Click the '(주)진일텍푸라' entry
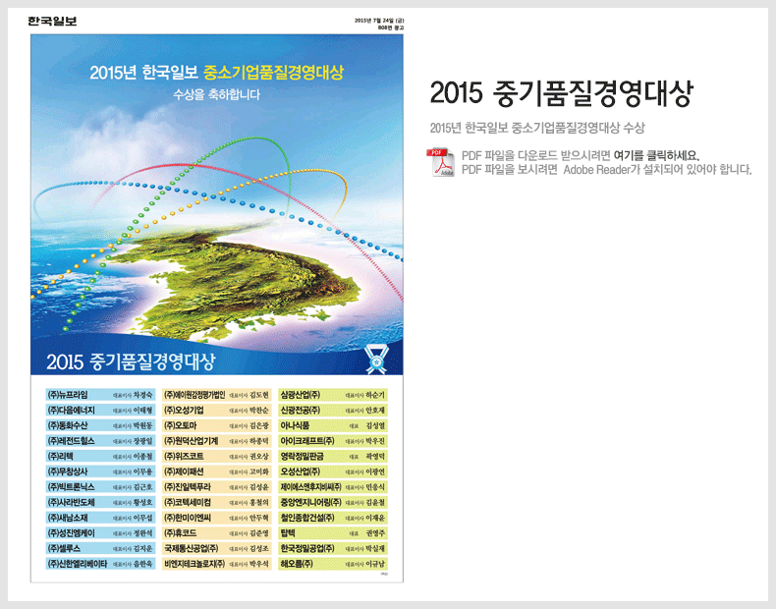Screen dimensions: 776x609 pos(217,487)
